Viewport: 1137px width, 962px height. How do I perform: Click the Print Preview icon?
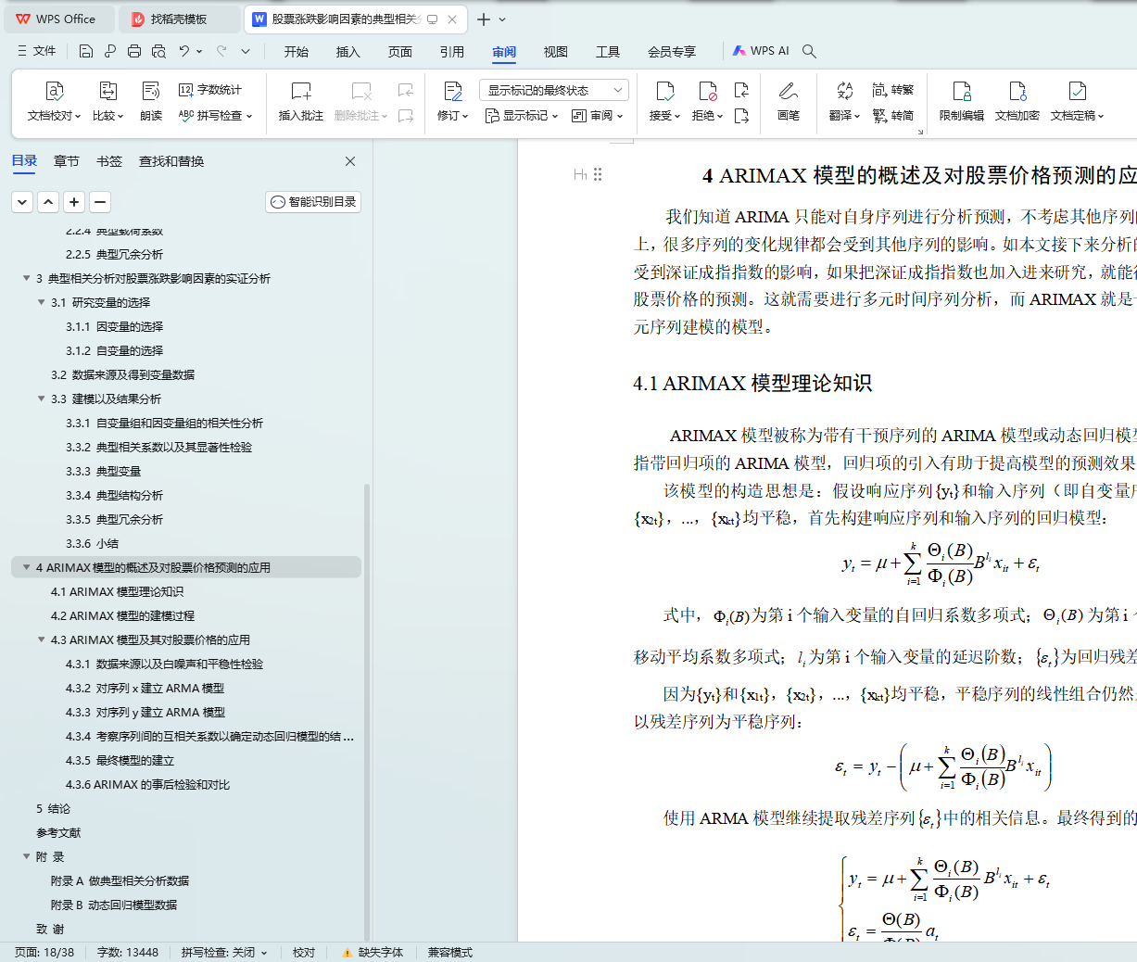pos(158,51)
